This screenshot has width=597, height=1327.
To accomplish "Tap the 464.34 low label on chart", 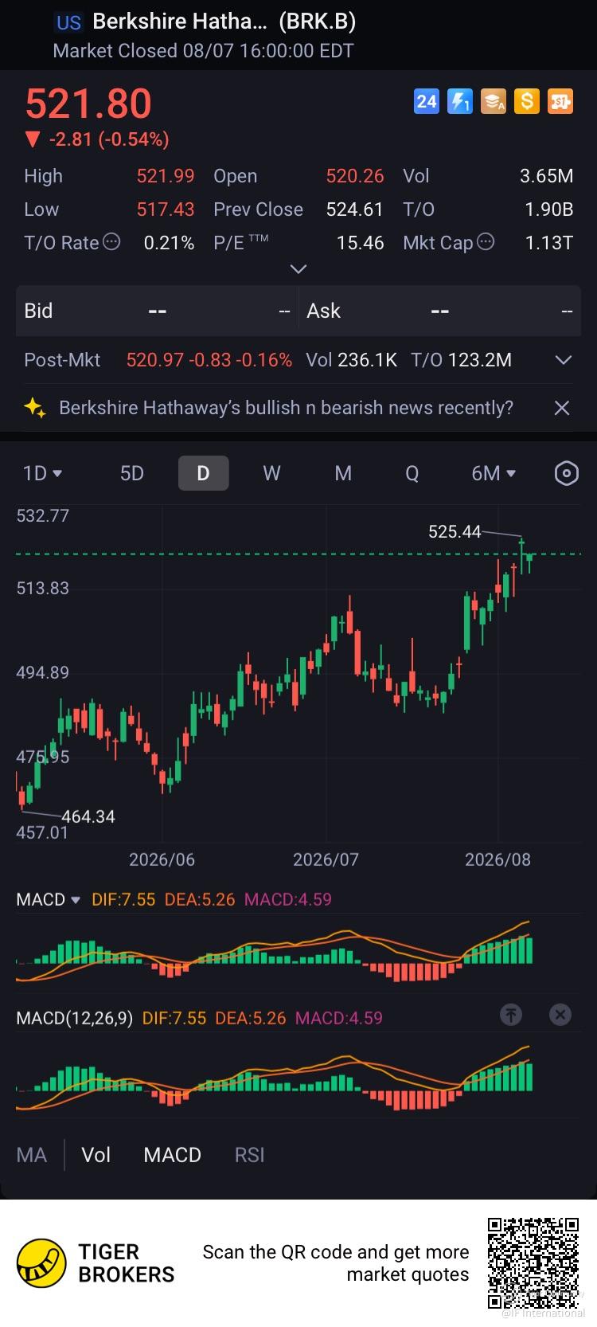I will point(88,816).
